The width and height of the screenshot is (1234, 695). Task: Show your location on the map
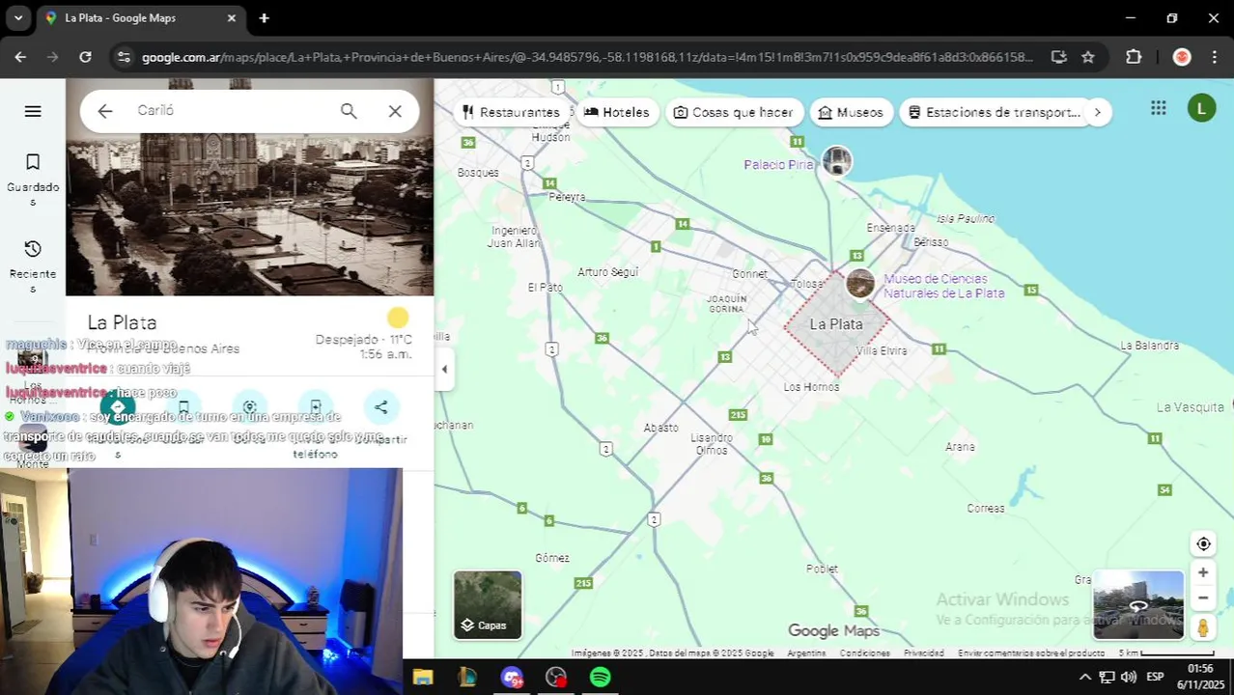[x=1203, y=543]
